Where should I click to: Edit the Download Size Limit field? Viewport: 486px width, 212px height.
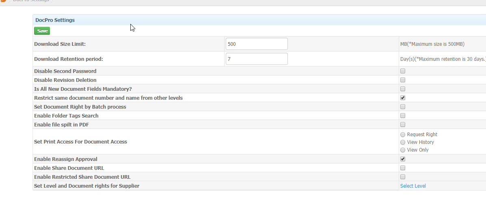(257, 44)
